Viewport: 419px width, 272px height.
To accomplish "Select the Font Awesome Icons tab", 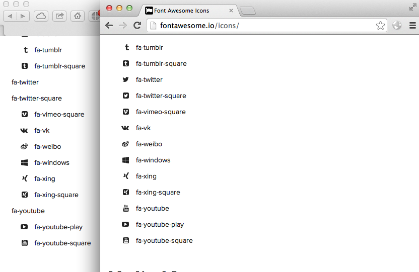I will (188, 11).
